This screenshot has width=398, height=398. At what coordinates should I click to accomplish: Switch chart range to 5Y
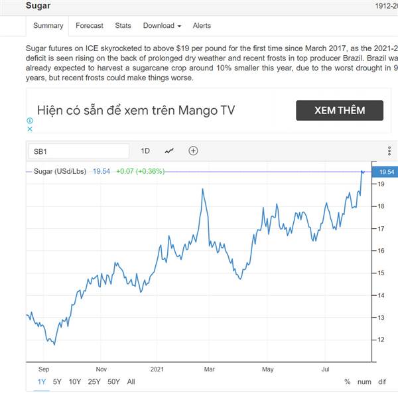(x=57, y=382)
